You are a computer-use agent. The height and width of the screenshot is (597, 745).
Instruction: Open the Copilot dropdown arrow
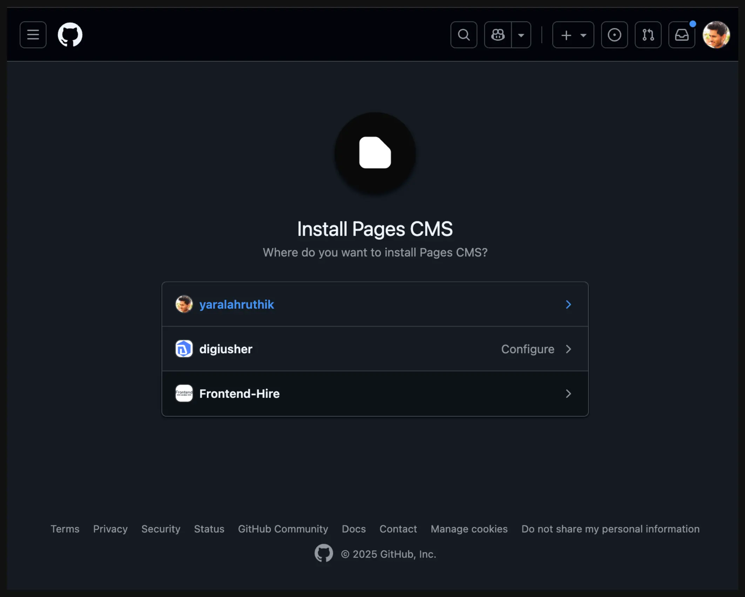[x=521, y=34]
